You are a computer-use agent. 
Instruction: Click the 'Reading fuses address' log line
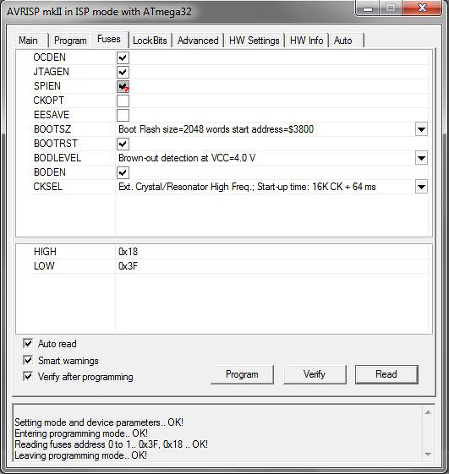point(111,444)
